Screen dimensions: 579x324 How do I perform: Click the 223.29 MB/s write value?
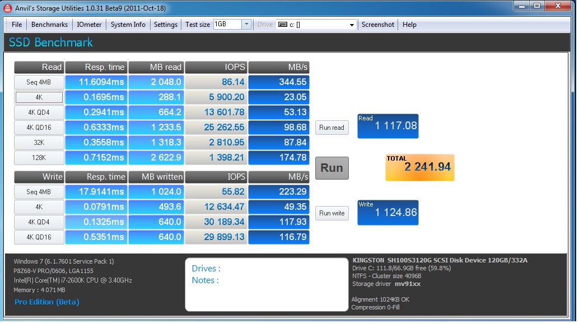279,192
